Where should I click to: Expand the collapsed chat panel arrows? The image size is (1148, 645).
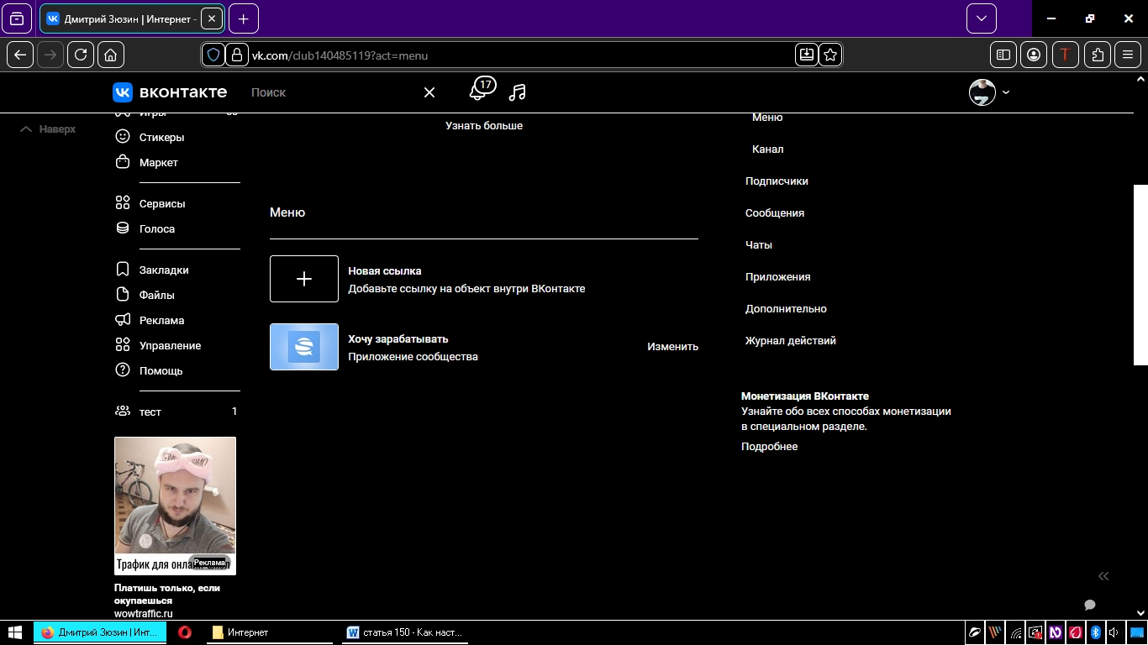[1103, 576]
